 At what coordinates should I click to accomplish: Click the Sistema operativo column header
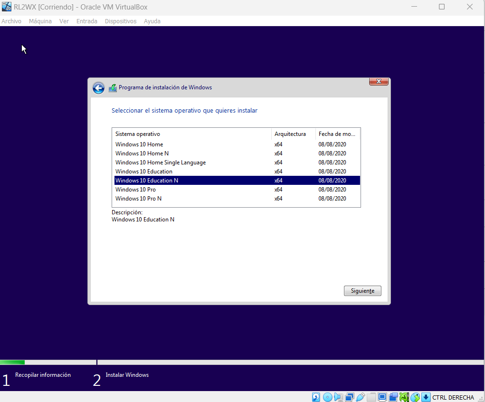(x=138, y=134)
